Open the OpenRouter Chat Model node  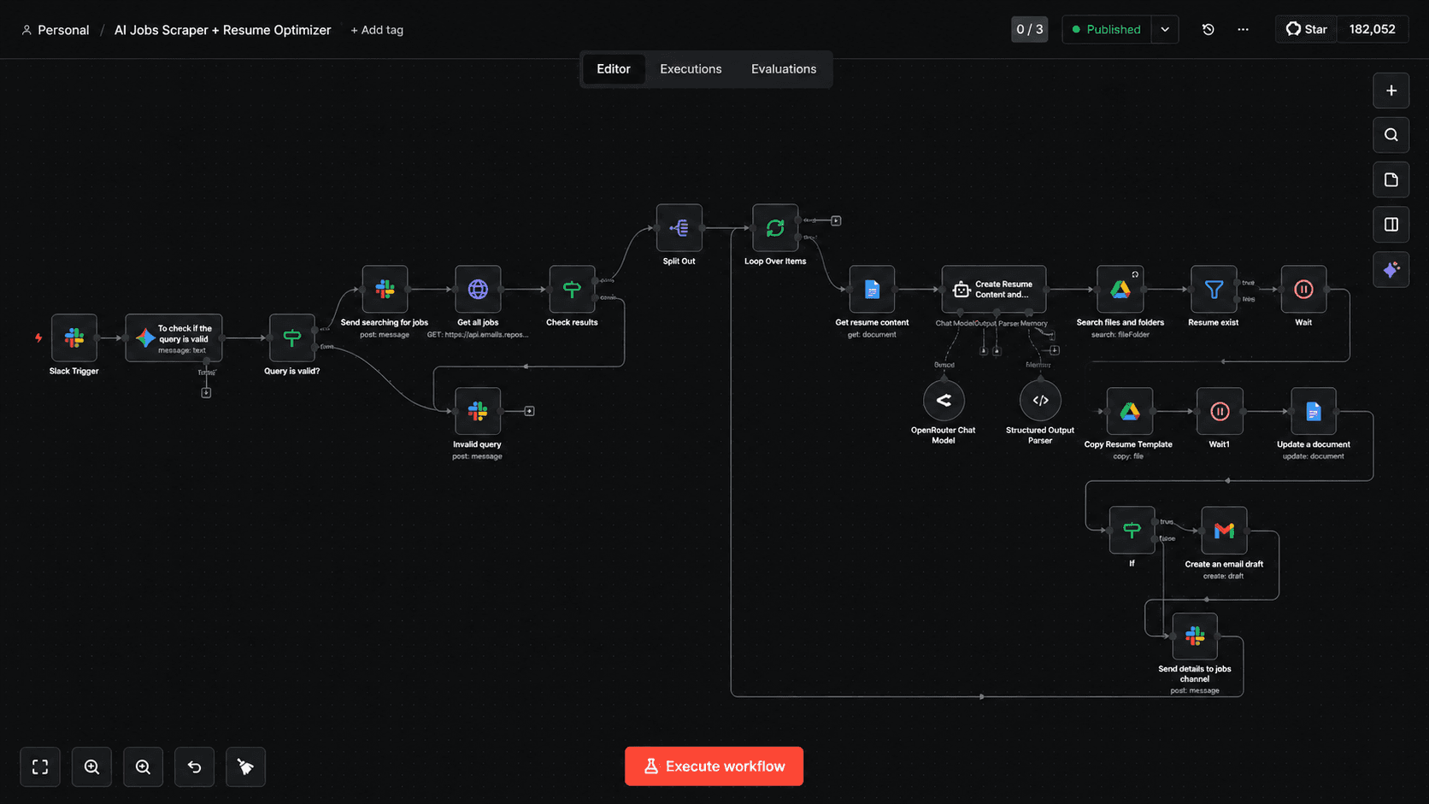click(944, 400)
